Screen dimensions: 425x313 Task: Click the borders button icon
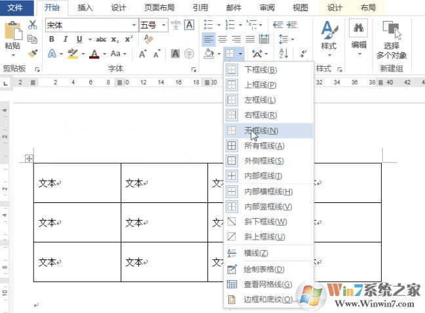pos(230,54)
